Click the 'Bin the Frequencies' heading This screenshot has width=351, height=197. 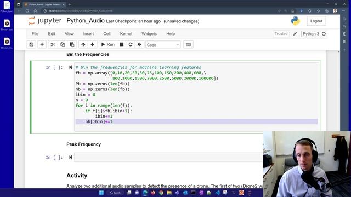click(88, 54)
